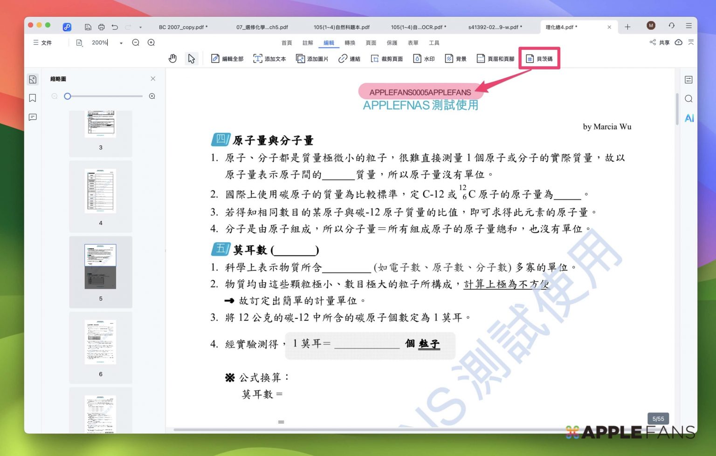The height and width of the screenshot is (456, 716).
Task: Toggle the properties panel on right
Action: [x=688, y=80]
